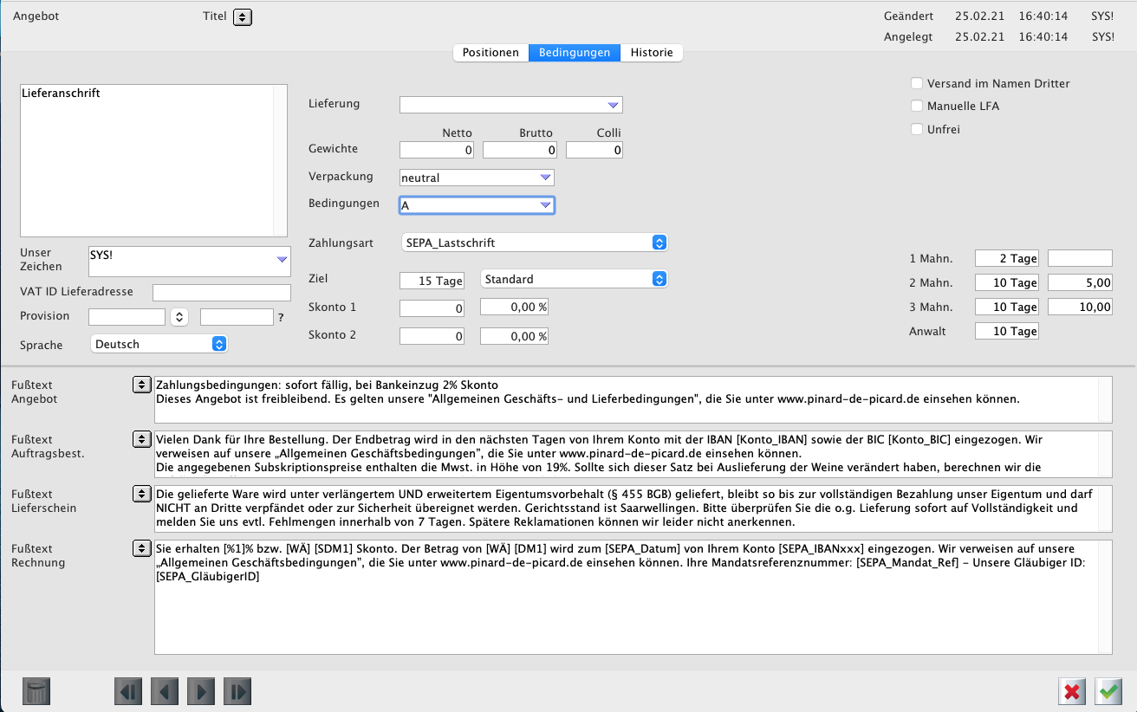Click the VAT ID Lieferadresse input field

pyautogui.click(x=222, y=292)
